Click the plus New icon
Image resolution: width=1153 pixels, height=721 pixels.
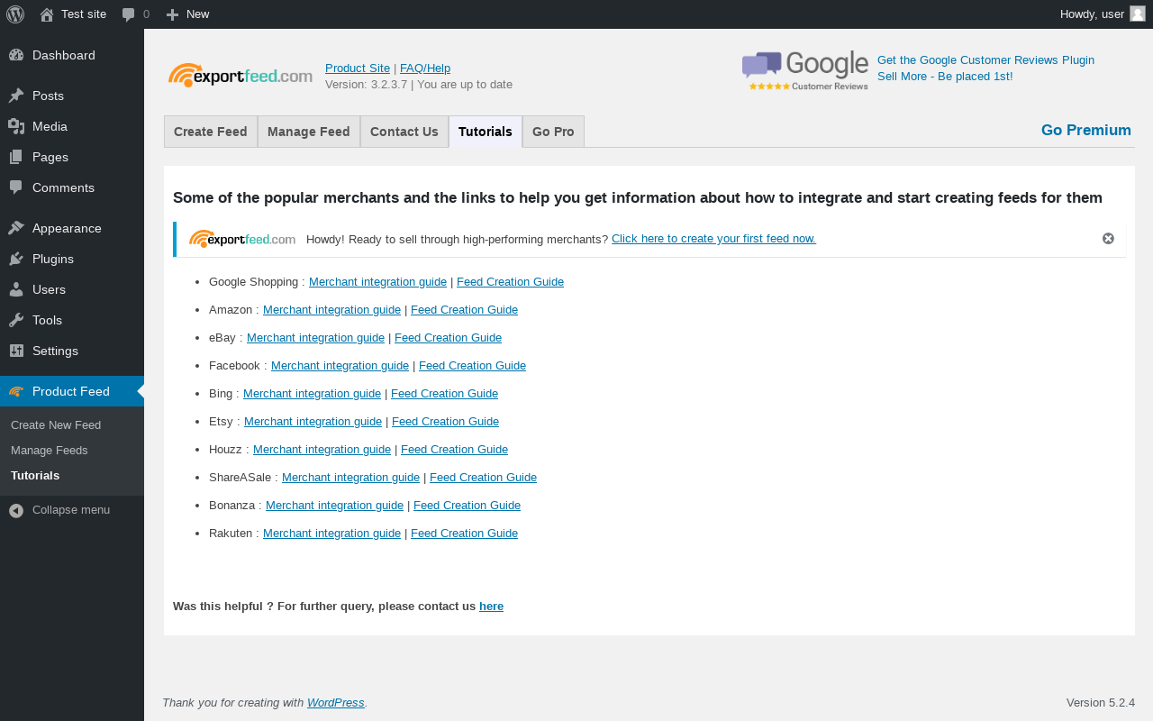pyautogui.click(x=173, y=14)
